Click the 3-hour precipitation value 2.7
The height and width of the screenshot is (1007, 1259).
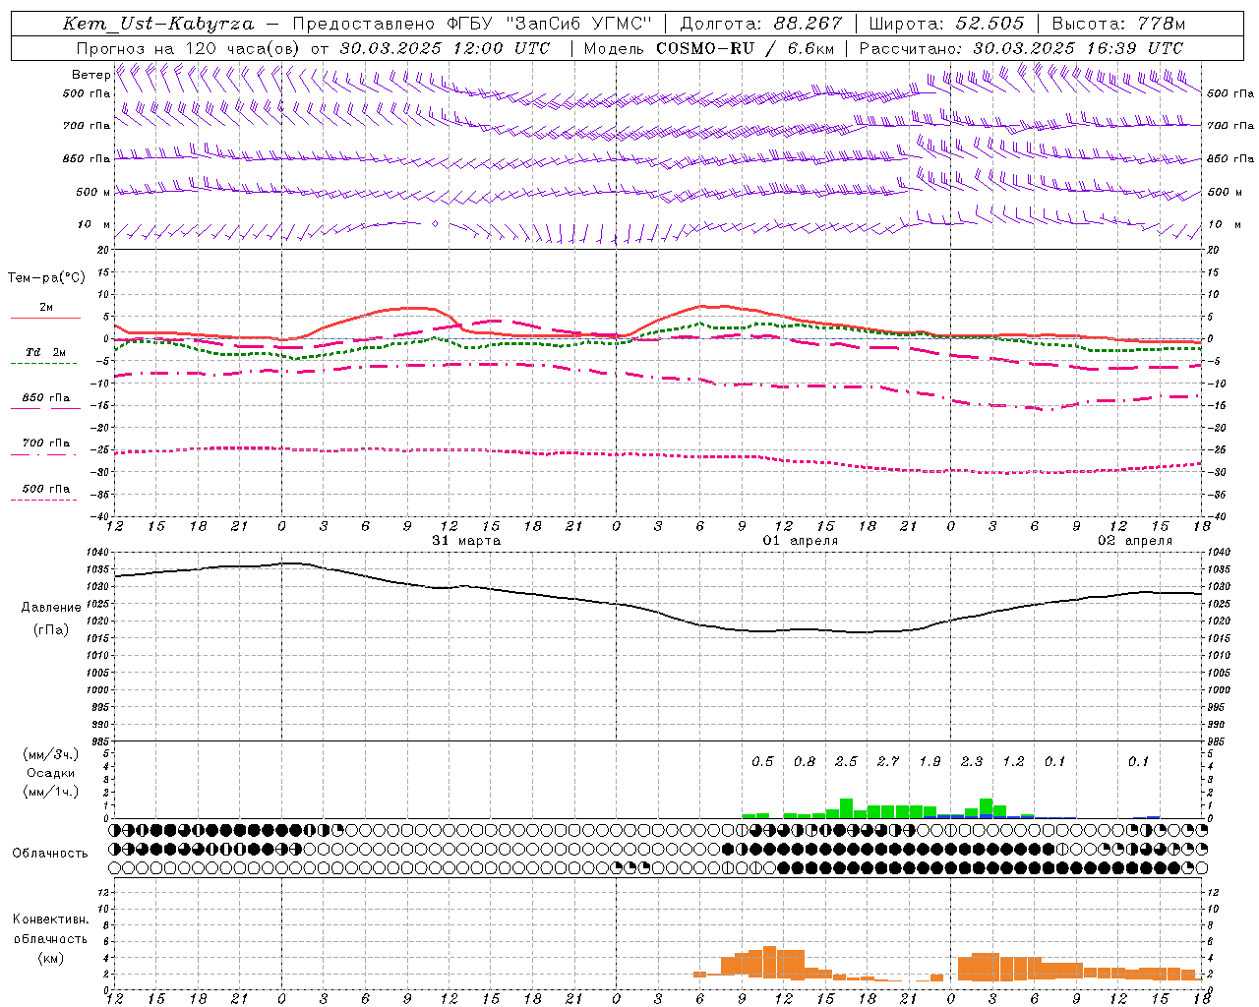[x=888, y=762]
